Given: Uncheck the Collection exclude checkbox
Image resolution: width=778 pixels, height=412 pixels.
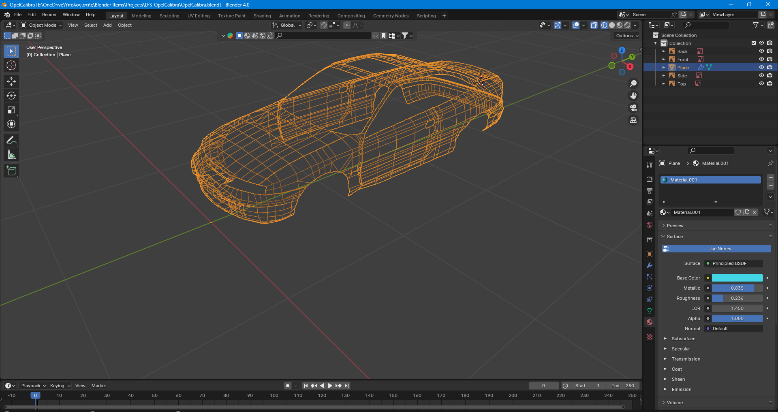Looking at the screenshot, I should [754, 43].
